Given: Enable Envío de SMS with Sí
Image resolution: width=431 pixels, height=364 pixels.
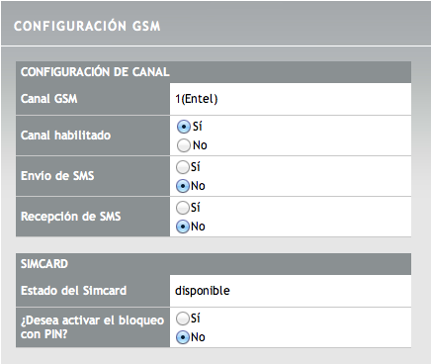Looking at the screenshot, I should click(182, 167).
